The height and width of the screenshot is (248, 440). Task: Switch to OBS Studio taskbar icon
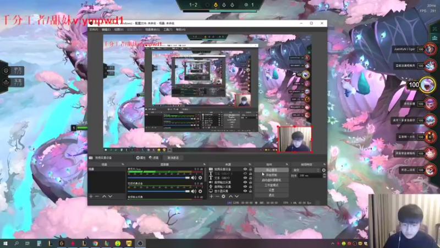[x=140, y=243]
